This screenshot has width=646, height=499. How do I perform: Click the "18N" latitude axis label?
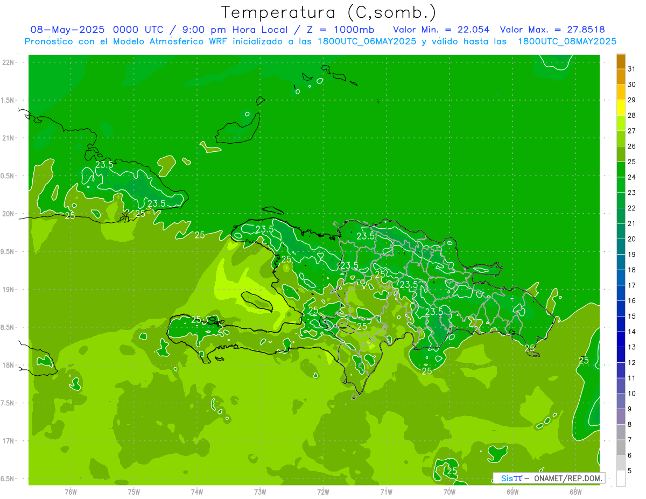8,366
